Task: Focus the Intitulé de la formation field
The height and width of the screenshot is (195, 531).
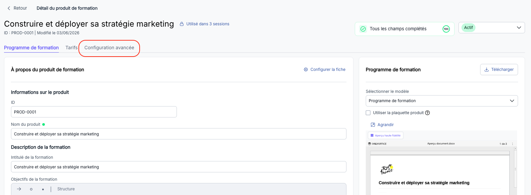Action: pos(179,167)
